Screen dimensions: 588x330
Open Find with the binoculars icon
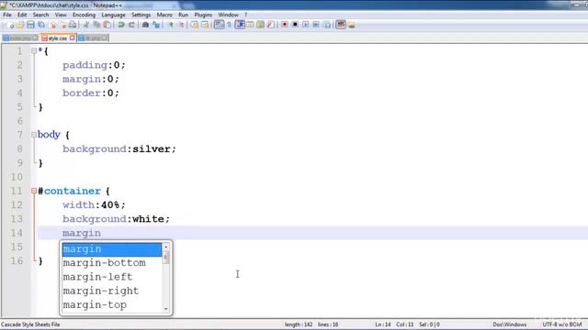(145, 25)
